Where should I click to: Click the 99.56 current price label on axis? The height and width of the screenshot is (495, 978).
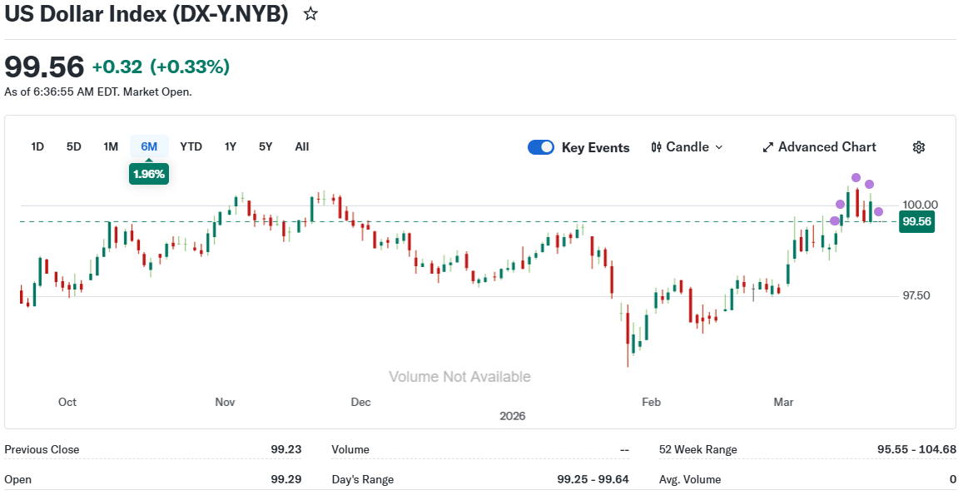click(916, 221)
